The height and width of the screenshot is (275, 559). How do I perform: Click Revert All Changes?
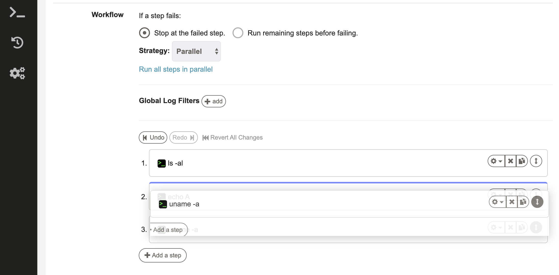click(x=232, y=137)
